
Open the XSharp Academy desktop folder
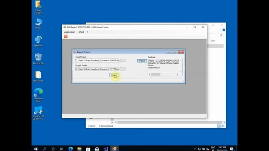pos(38,7)
